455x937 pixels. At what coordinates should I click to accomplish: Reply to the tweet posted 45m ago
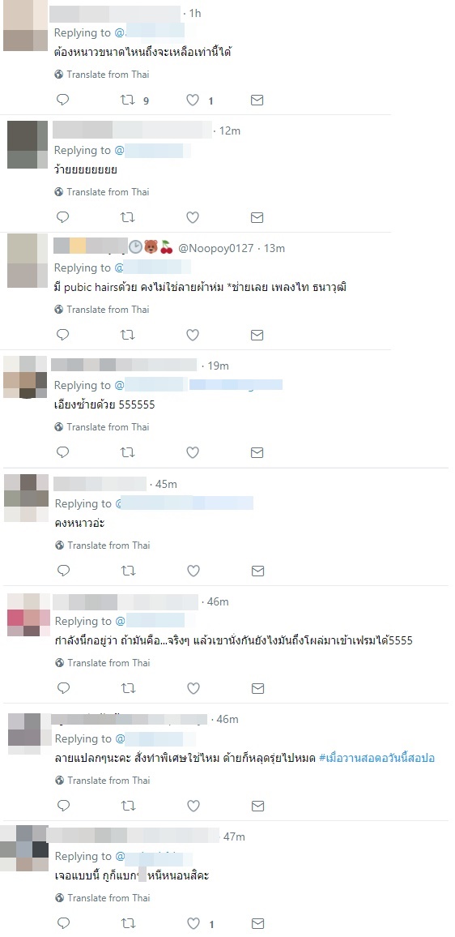[x=63, y=571]
